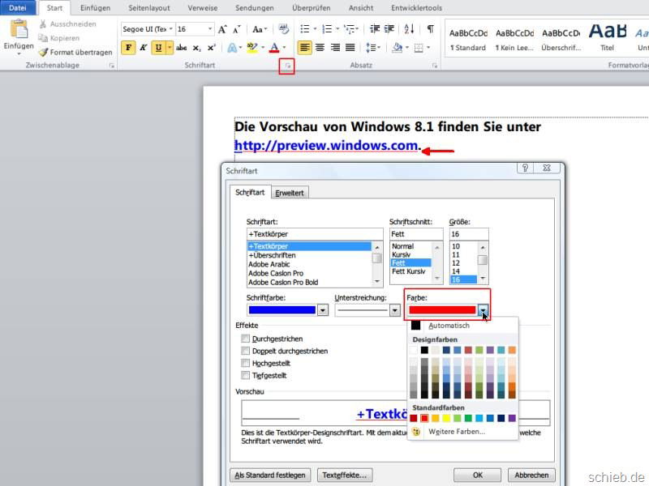
Task: Decrease indent in the Absatz group
Action: coord(375,29)
